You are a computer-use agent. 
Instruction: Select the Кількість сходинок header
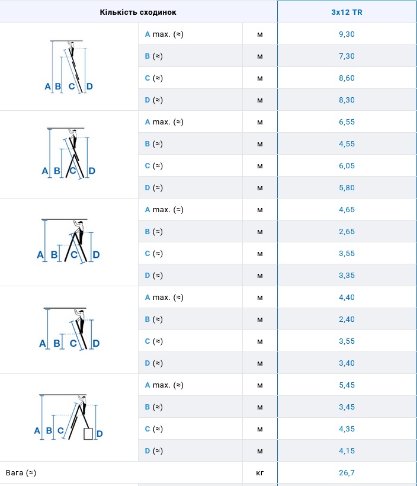[x=138, y=12]
